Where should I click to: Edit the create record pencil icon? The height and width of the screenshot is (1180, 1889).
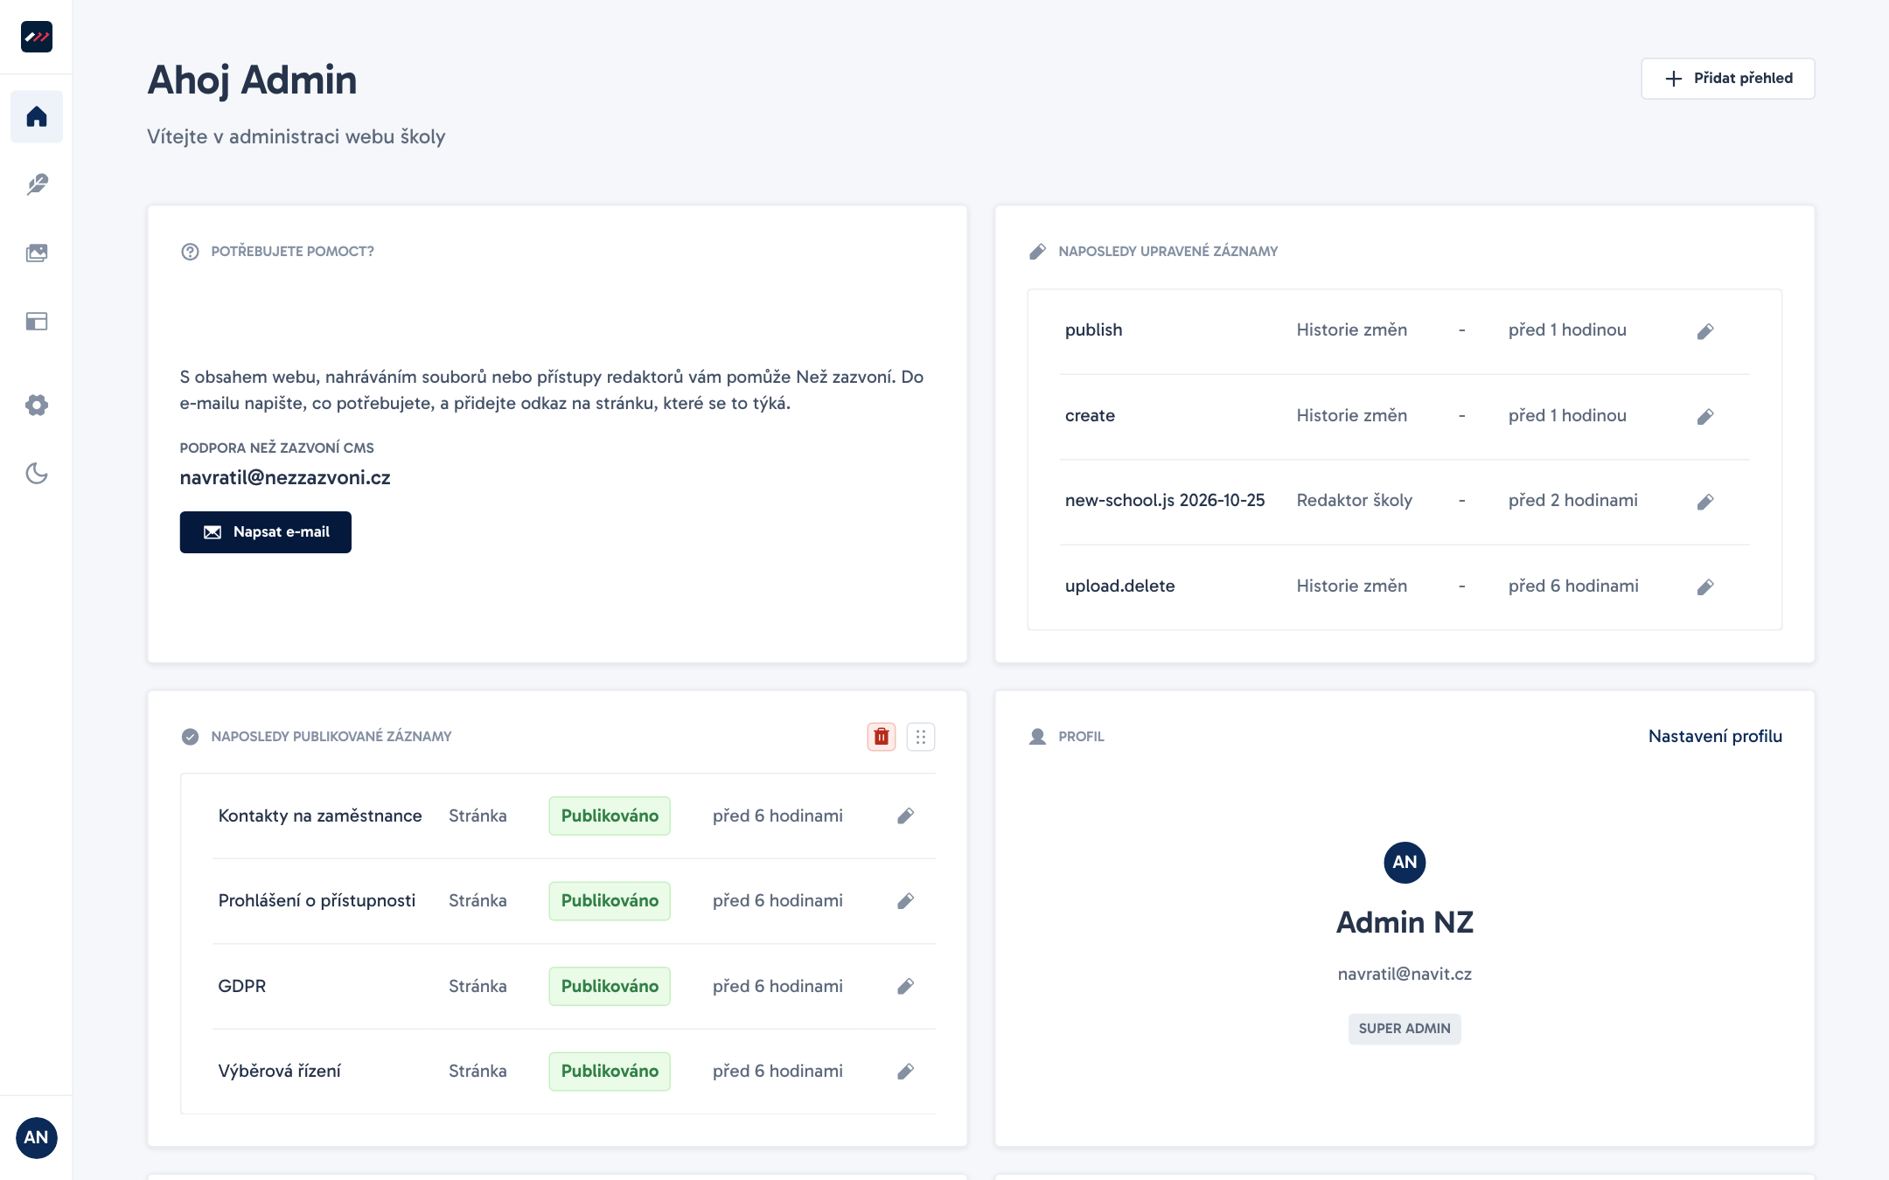click(x=1705, y=417)
